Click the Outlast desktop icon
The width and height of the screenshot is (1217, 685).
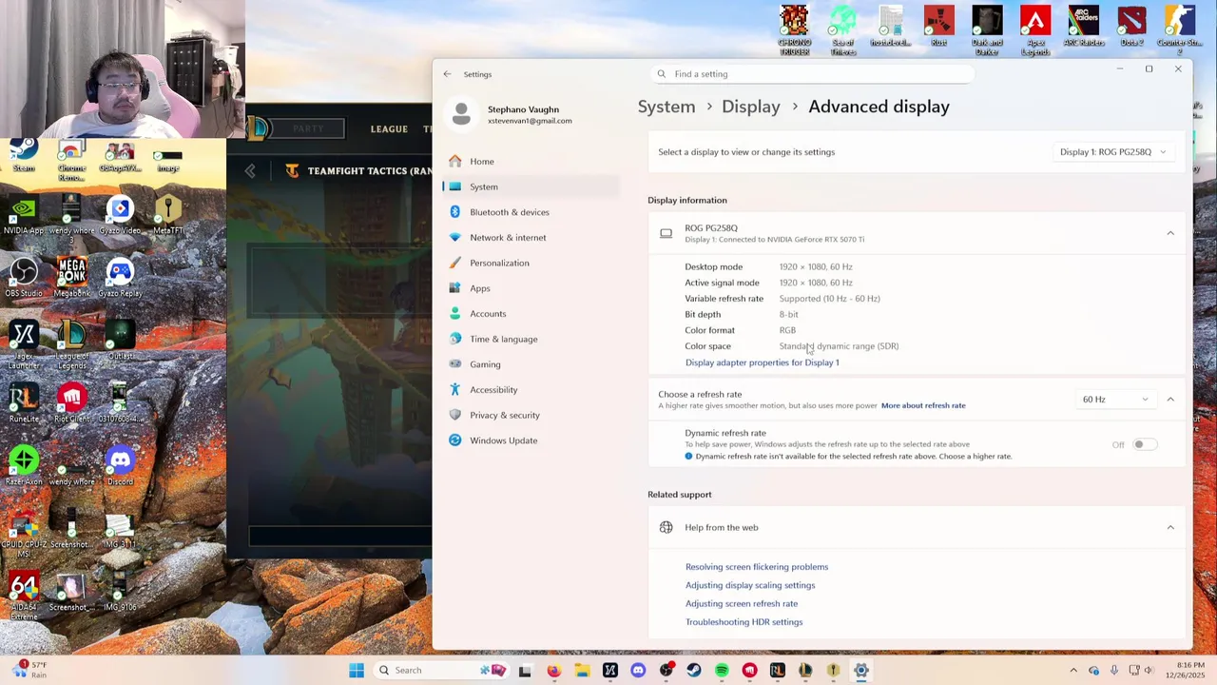click(120, 341)
